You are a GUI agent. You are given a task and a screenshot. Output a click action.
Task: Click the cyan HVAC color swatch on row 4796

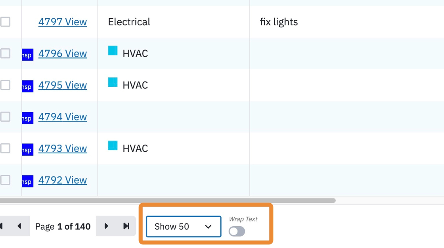(x=113, y=51)
